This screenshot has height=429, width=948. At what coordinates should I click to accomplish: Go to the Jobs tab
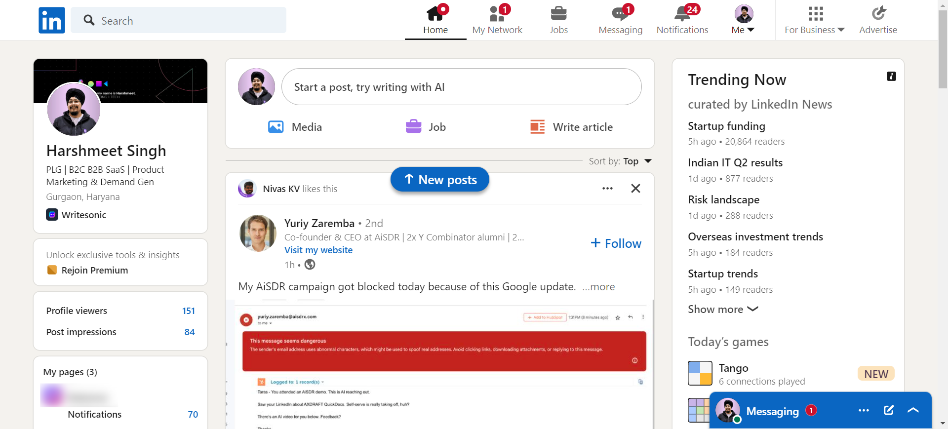(x=559, y=20)
